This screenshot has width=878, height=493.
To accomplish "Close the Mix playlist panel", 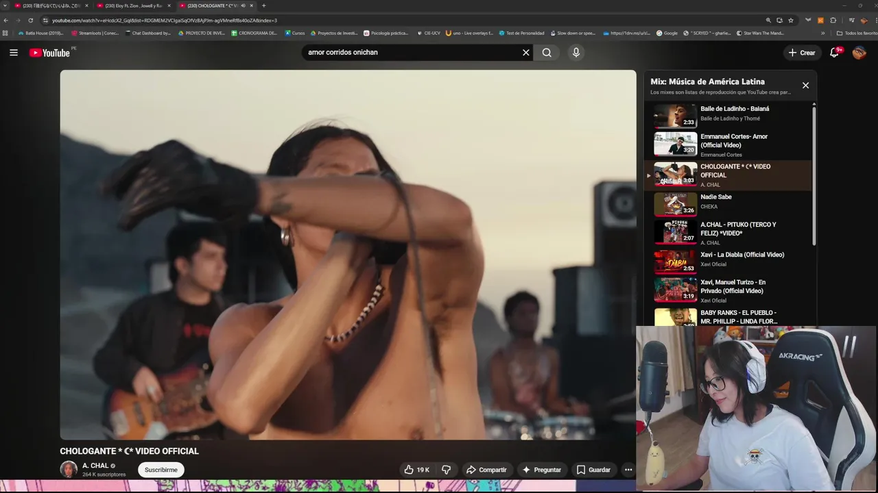I will coord(805,86).
